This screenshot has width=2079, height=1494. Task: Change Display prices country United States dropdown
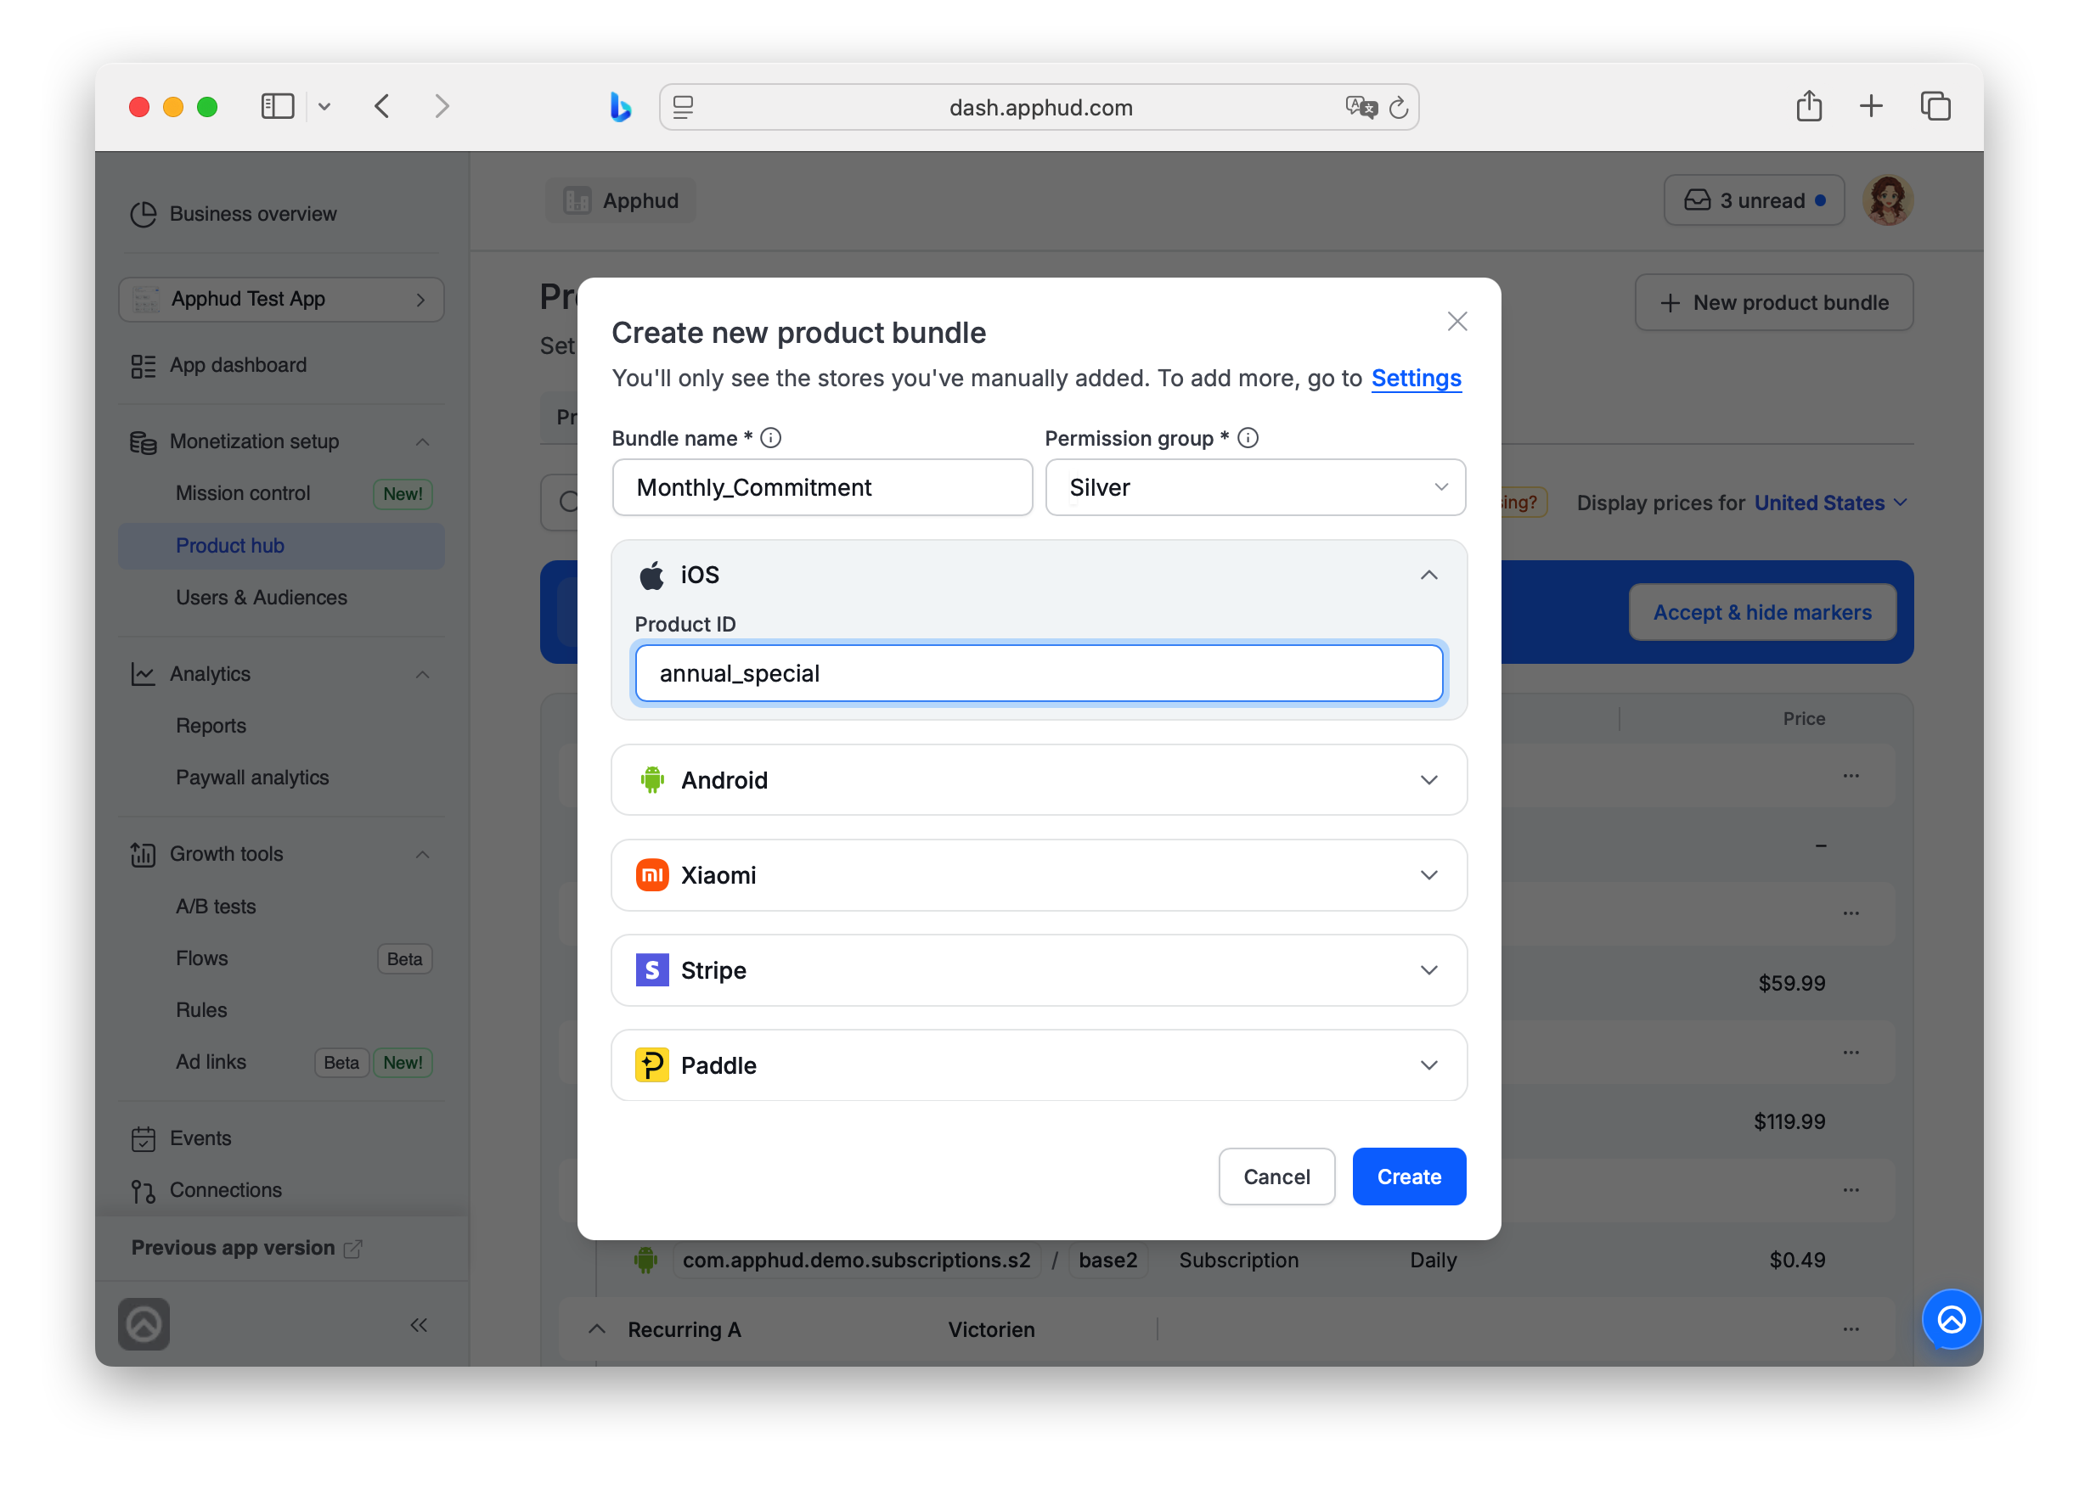pyautogui.click(x=1830, y=503)
